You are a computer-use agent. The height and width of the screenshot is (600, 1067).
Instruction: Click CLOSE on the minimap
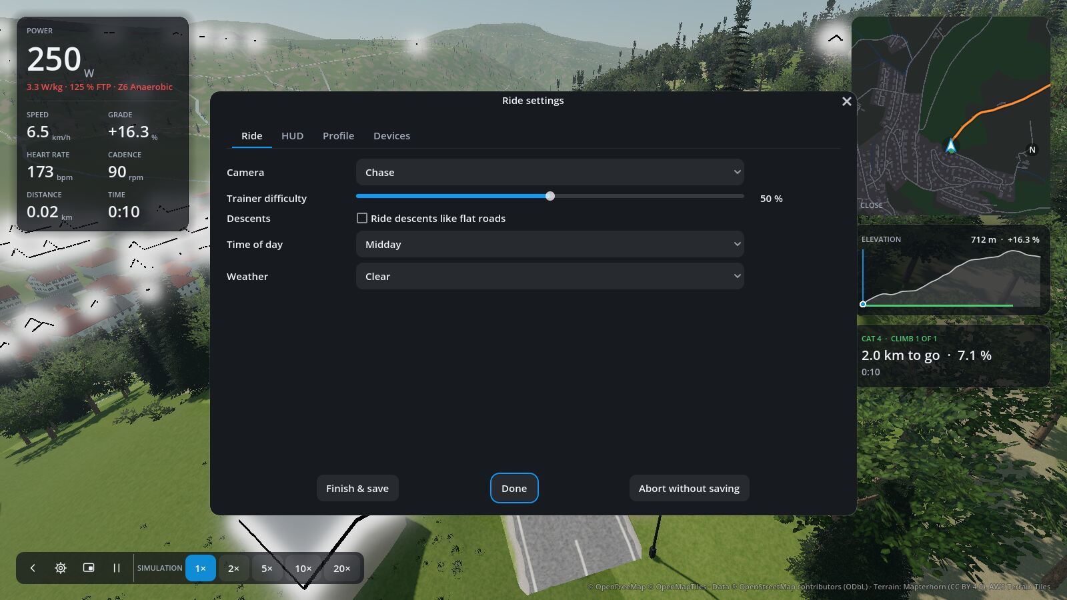[x=871, y=205]
